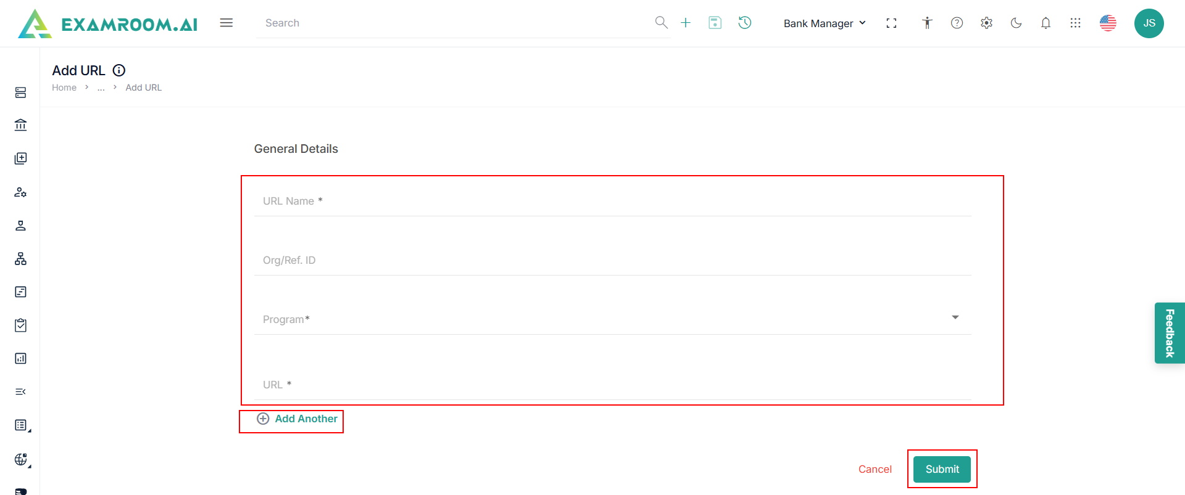
Task: Open the person sidebar icon
Action: 20,225
